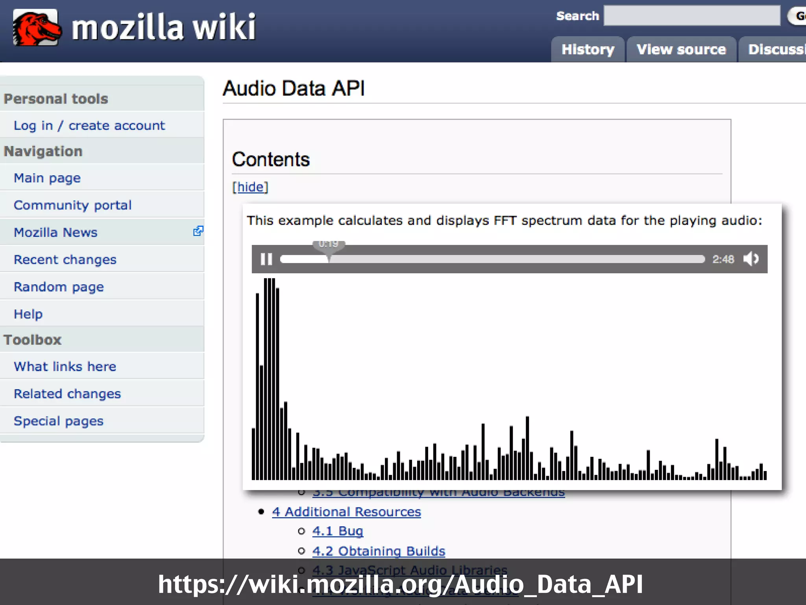Click the external link icon beside Mozilla News

(x=198, y=231)
